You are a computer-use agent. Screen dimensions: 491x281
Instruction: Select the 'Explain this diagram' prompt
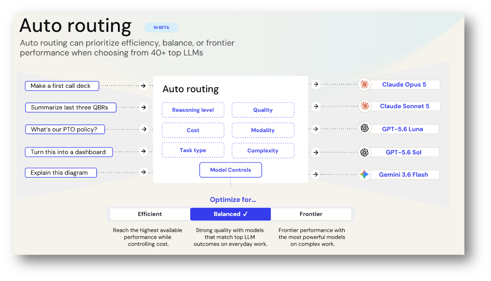(61, 173)
